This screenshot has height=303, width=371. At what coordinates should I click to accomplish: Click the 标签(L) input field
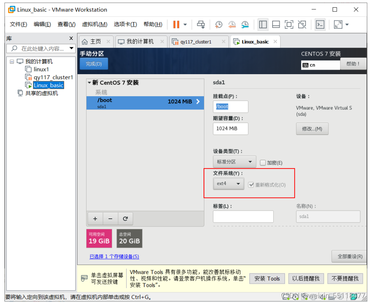click(243, 217)
